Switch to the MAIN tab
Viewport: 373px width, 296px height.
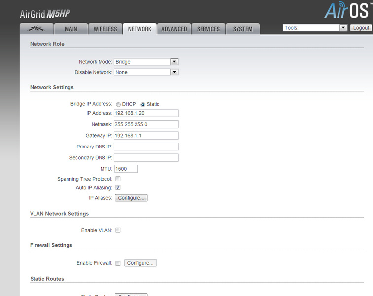tap(71, 29)
